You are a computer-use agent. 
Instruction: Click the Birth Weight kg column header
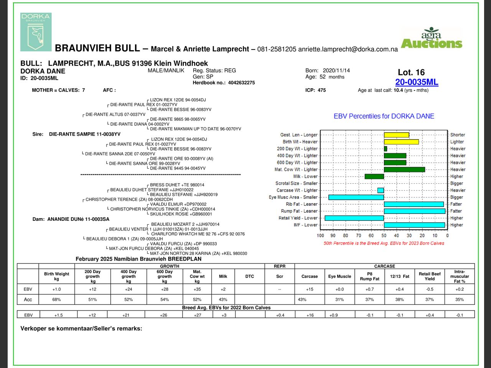(57, 276)
